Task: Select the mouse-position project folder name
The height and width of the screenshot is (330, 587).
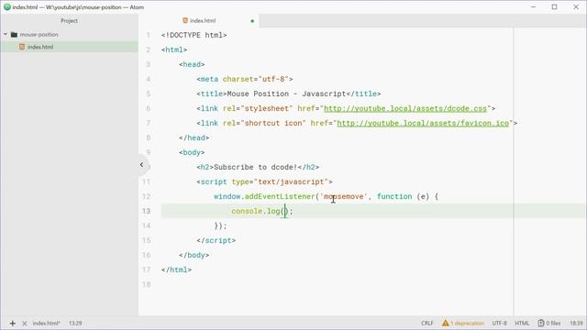Action: pos(39,35)
